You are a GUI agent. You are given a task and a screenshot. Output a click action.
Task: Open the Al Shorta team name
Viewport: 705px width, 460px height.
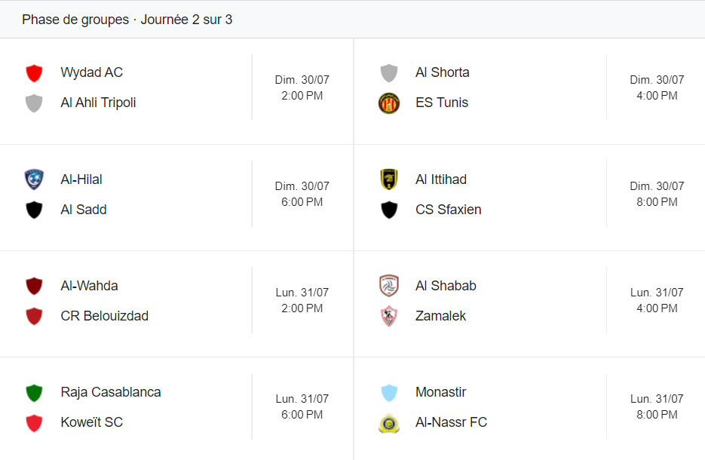442,72
